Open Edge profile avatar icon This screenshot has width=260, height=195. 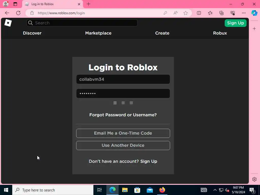[x=6, y=4]
